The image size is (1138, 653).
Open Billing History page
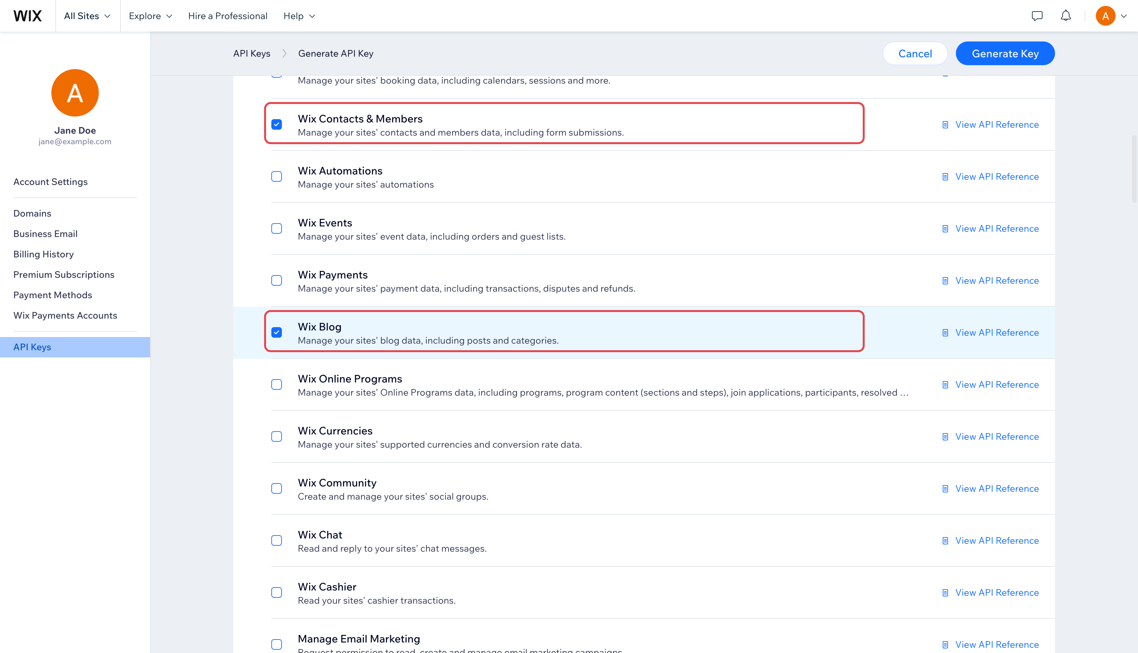click(43, 254)
